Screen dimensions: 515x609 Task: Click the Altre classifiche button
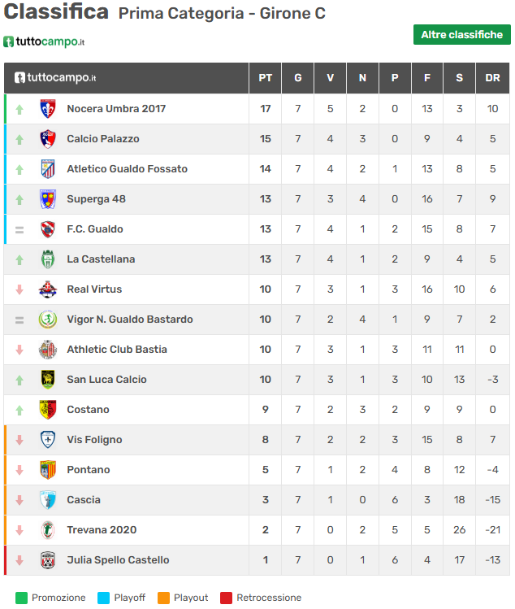[461, 35]
